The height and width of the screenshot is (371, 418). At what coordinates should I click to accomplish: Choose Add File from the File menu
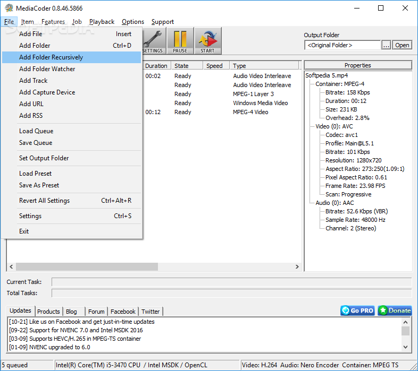click(71, 34)
